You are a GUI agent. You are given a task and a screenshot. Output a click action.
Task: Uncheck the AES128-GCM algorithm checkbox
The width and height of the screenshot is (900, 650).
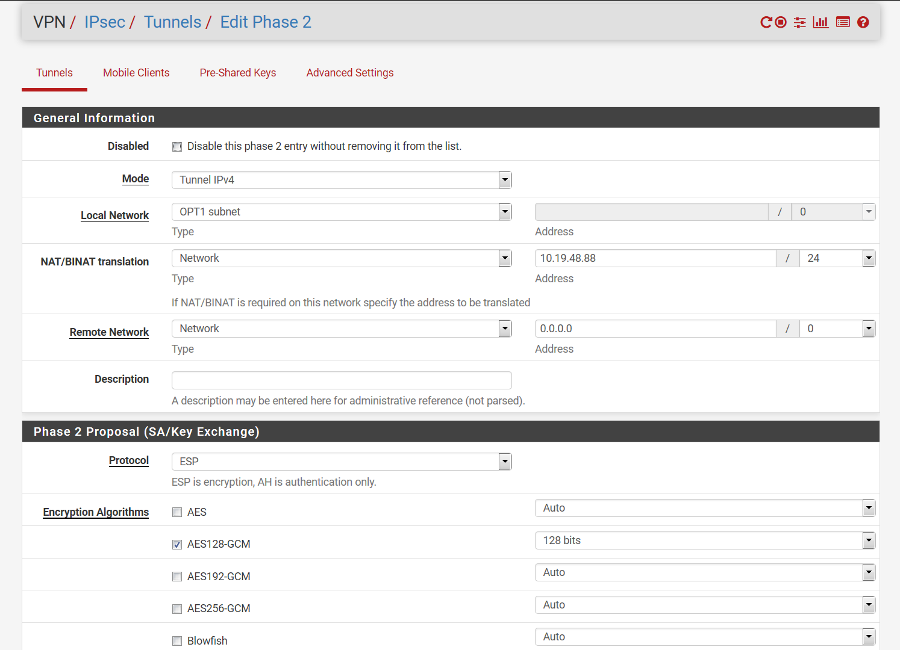point(177,545)
